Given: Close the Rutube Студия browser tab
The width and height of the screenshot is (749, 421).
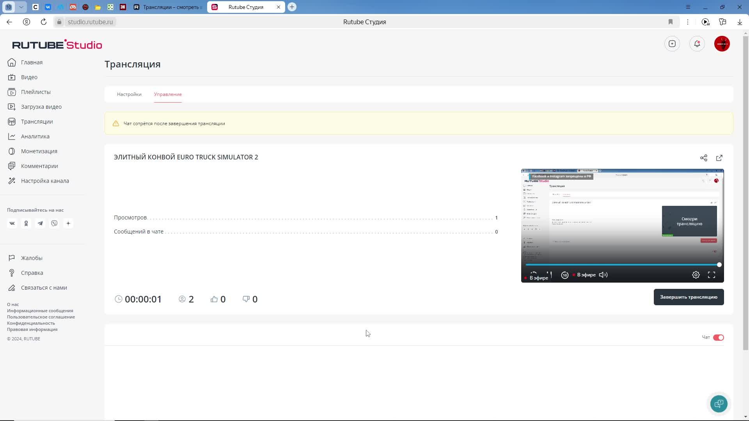Looking at the screenshot, I should coord(279,7).
